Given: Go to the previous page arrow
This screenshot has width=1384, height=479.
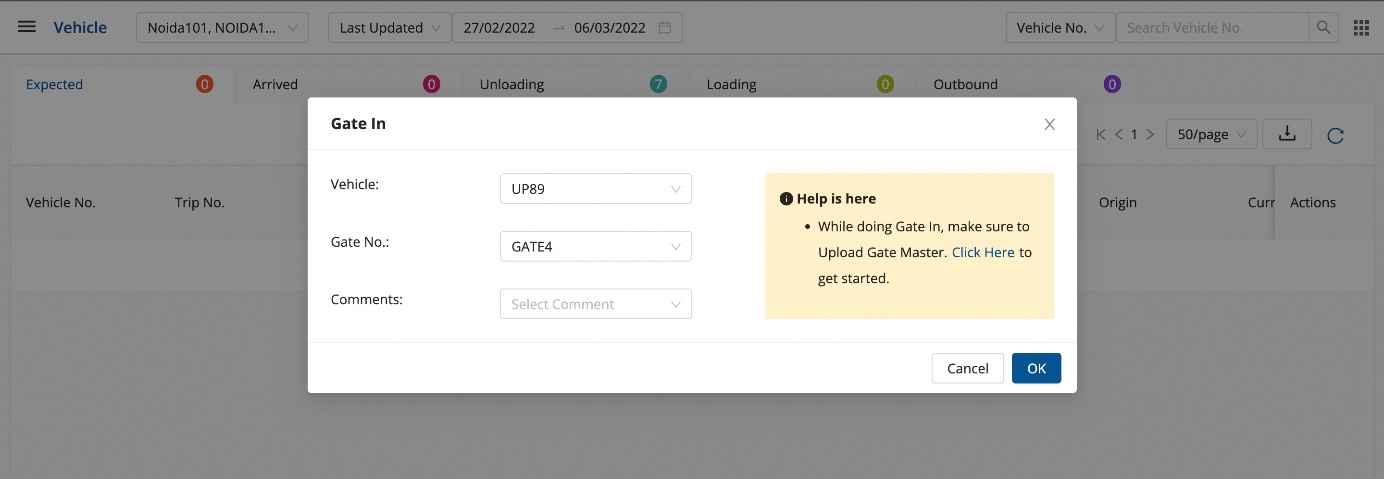Looking at the screenshot, I should 1119,134.
